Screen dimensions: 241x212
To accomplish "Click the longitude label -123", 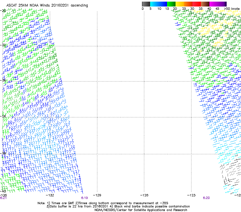I will [191, 195].
